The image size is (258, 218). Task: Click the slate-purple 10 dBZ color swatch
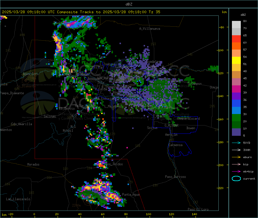click(236, 132)
